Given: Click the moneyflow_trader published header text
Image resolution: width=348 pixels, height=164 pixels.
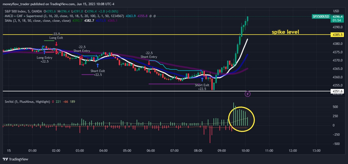Looking at the screenshot, I should coord(59,4).
